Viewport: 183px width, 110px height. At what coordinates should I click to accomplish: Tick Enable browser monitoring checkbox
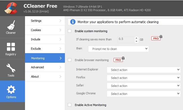point(70,60)
